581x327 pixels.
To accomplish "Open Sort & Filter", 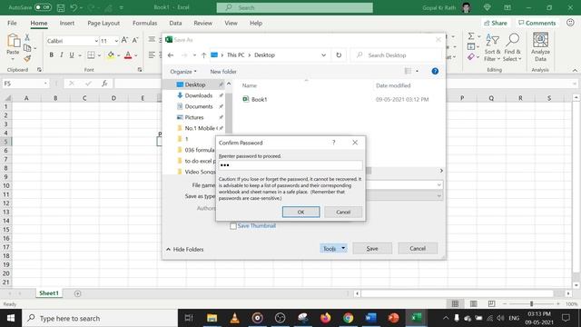I will pos(492,47).
